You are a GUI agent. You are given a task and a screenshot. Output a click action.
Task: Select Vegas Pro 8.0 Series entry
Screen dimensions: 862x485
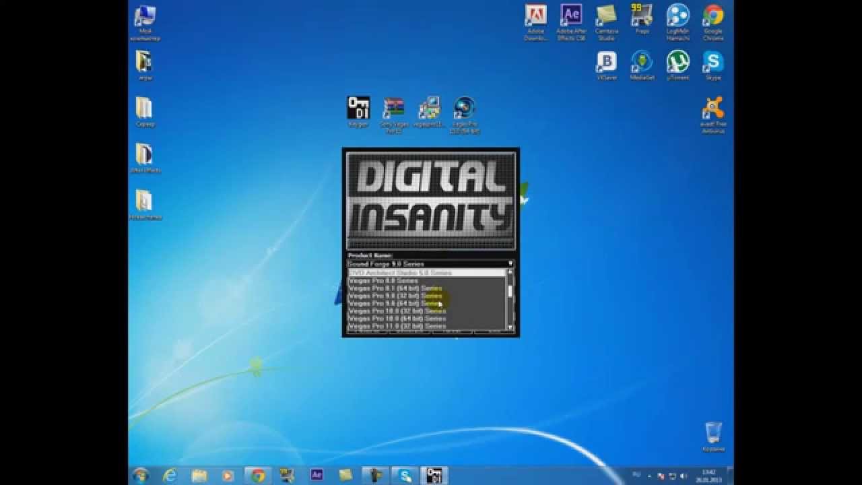pyautogui.click(x=427, y=280)
